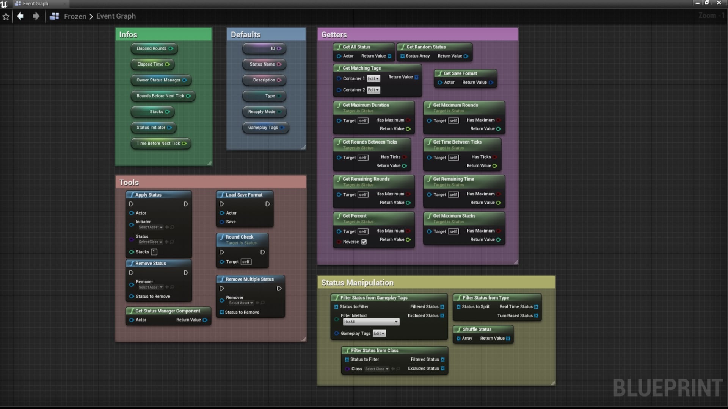
Task: Click the Frozen breadcrumb link
Action: click(x=75, y=16)
